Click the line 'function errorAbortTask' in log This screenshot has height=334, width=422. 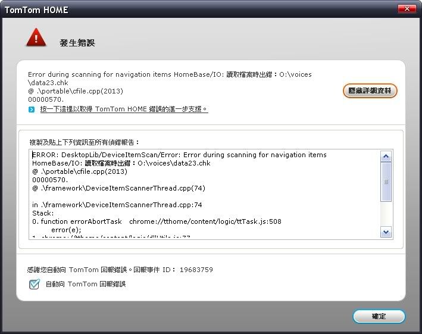tap(157, 221)
